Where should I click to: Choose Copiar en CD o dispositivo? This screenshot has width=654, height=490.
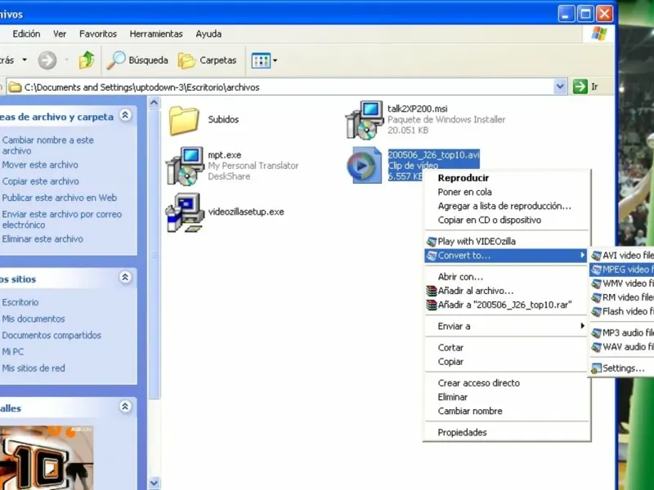click(x=507, y=220)
